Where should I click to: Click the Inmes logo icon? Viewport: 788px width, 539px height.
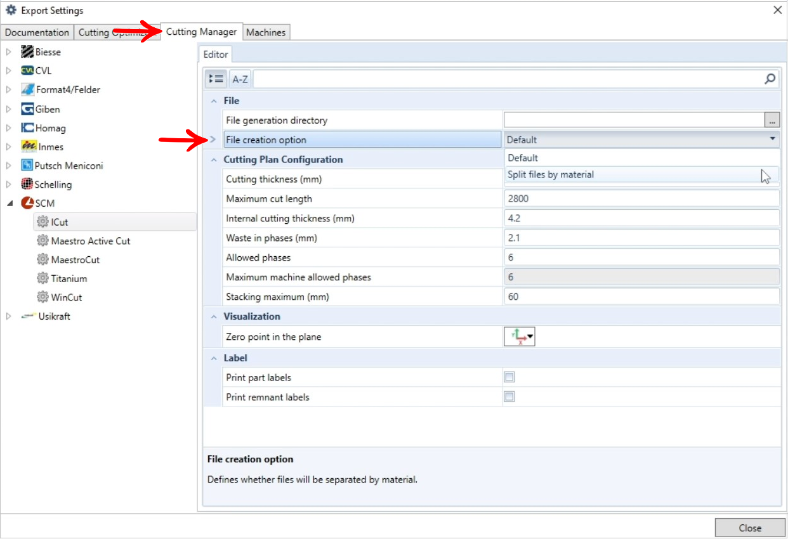29,146
